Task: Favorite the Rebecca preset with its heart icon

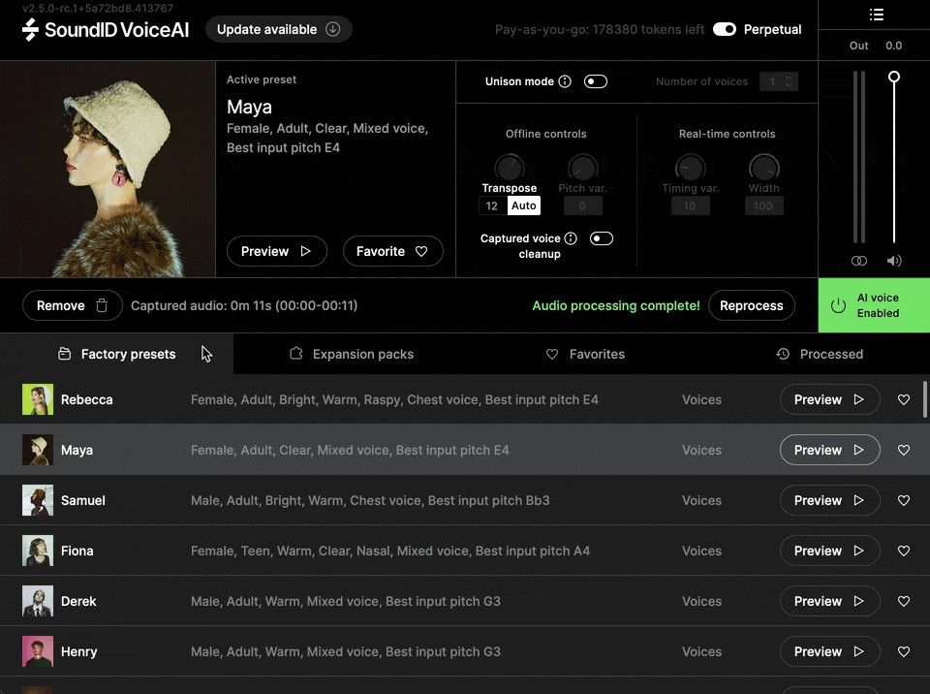Action: coord(904,399)
